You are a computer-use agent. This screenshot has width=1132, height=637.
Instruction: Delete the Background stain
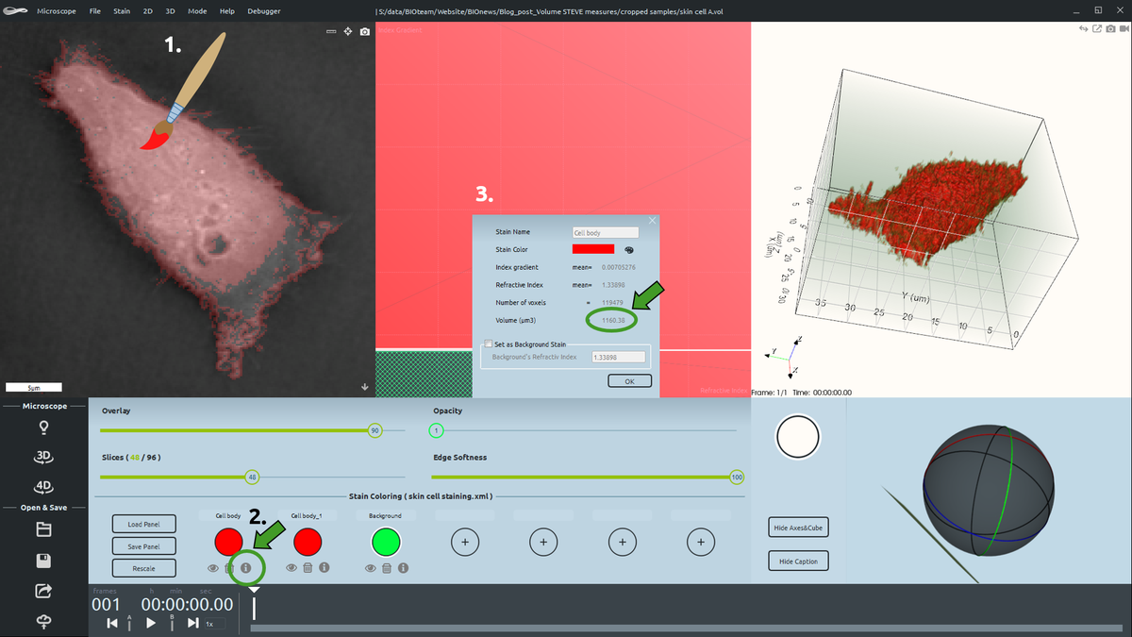pos(387,568)
